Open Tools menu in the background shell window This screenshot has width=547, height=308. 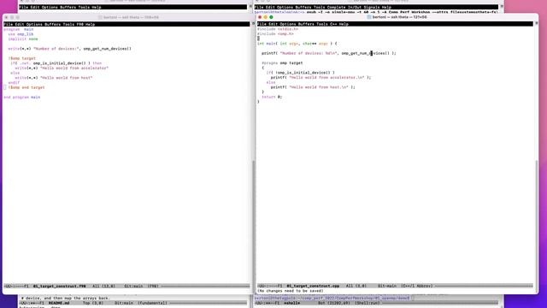pos(319,7)
